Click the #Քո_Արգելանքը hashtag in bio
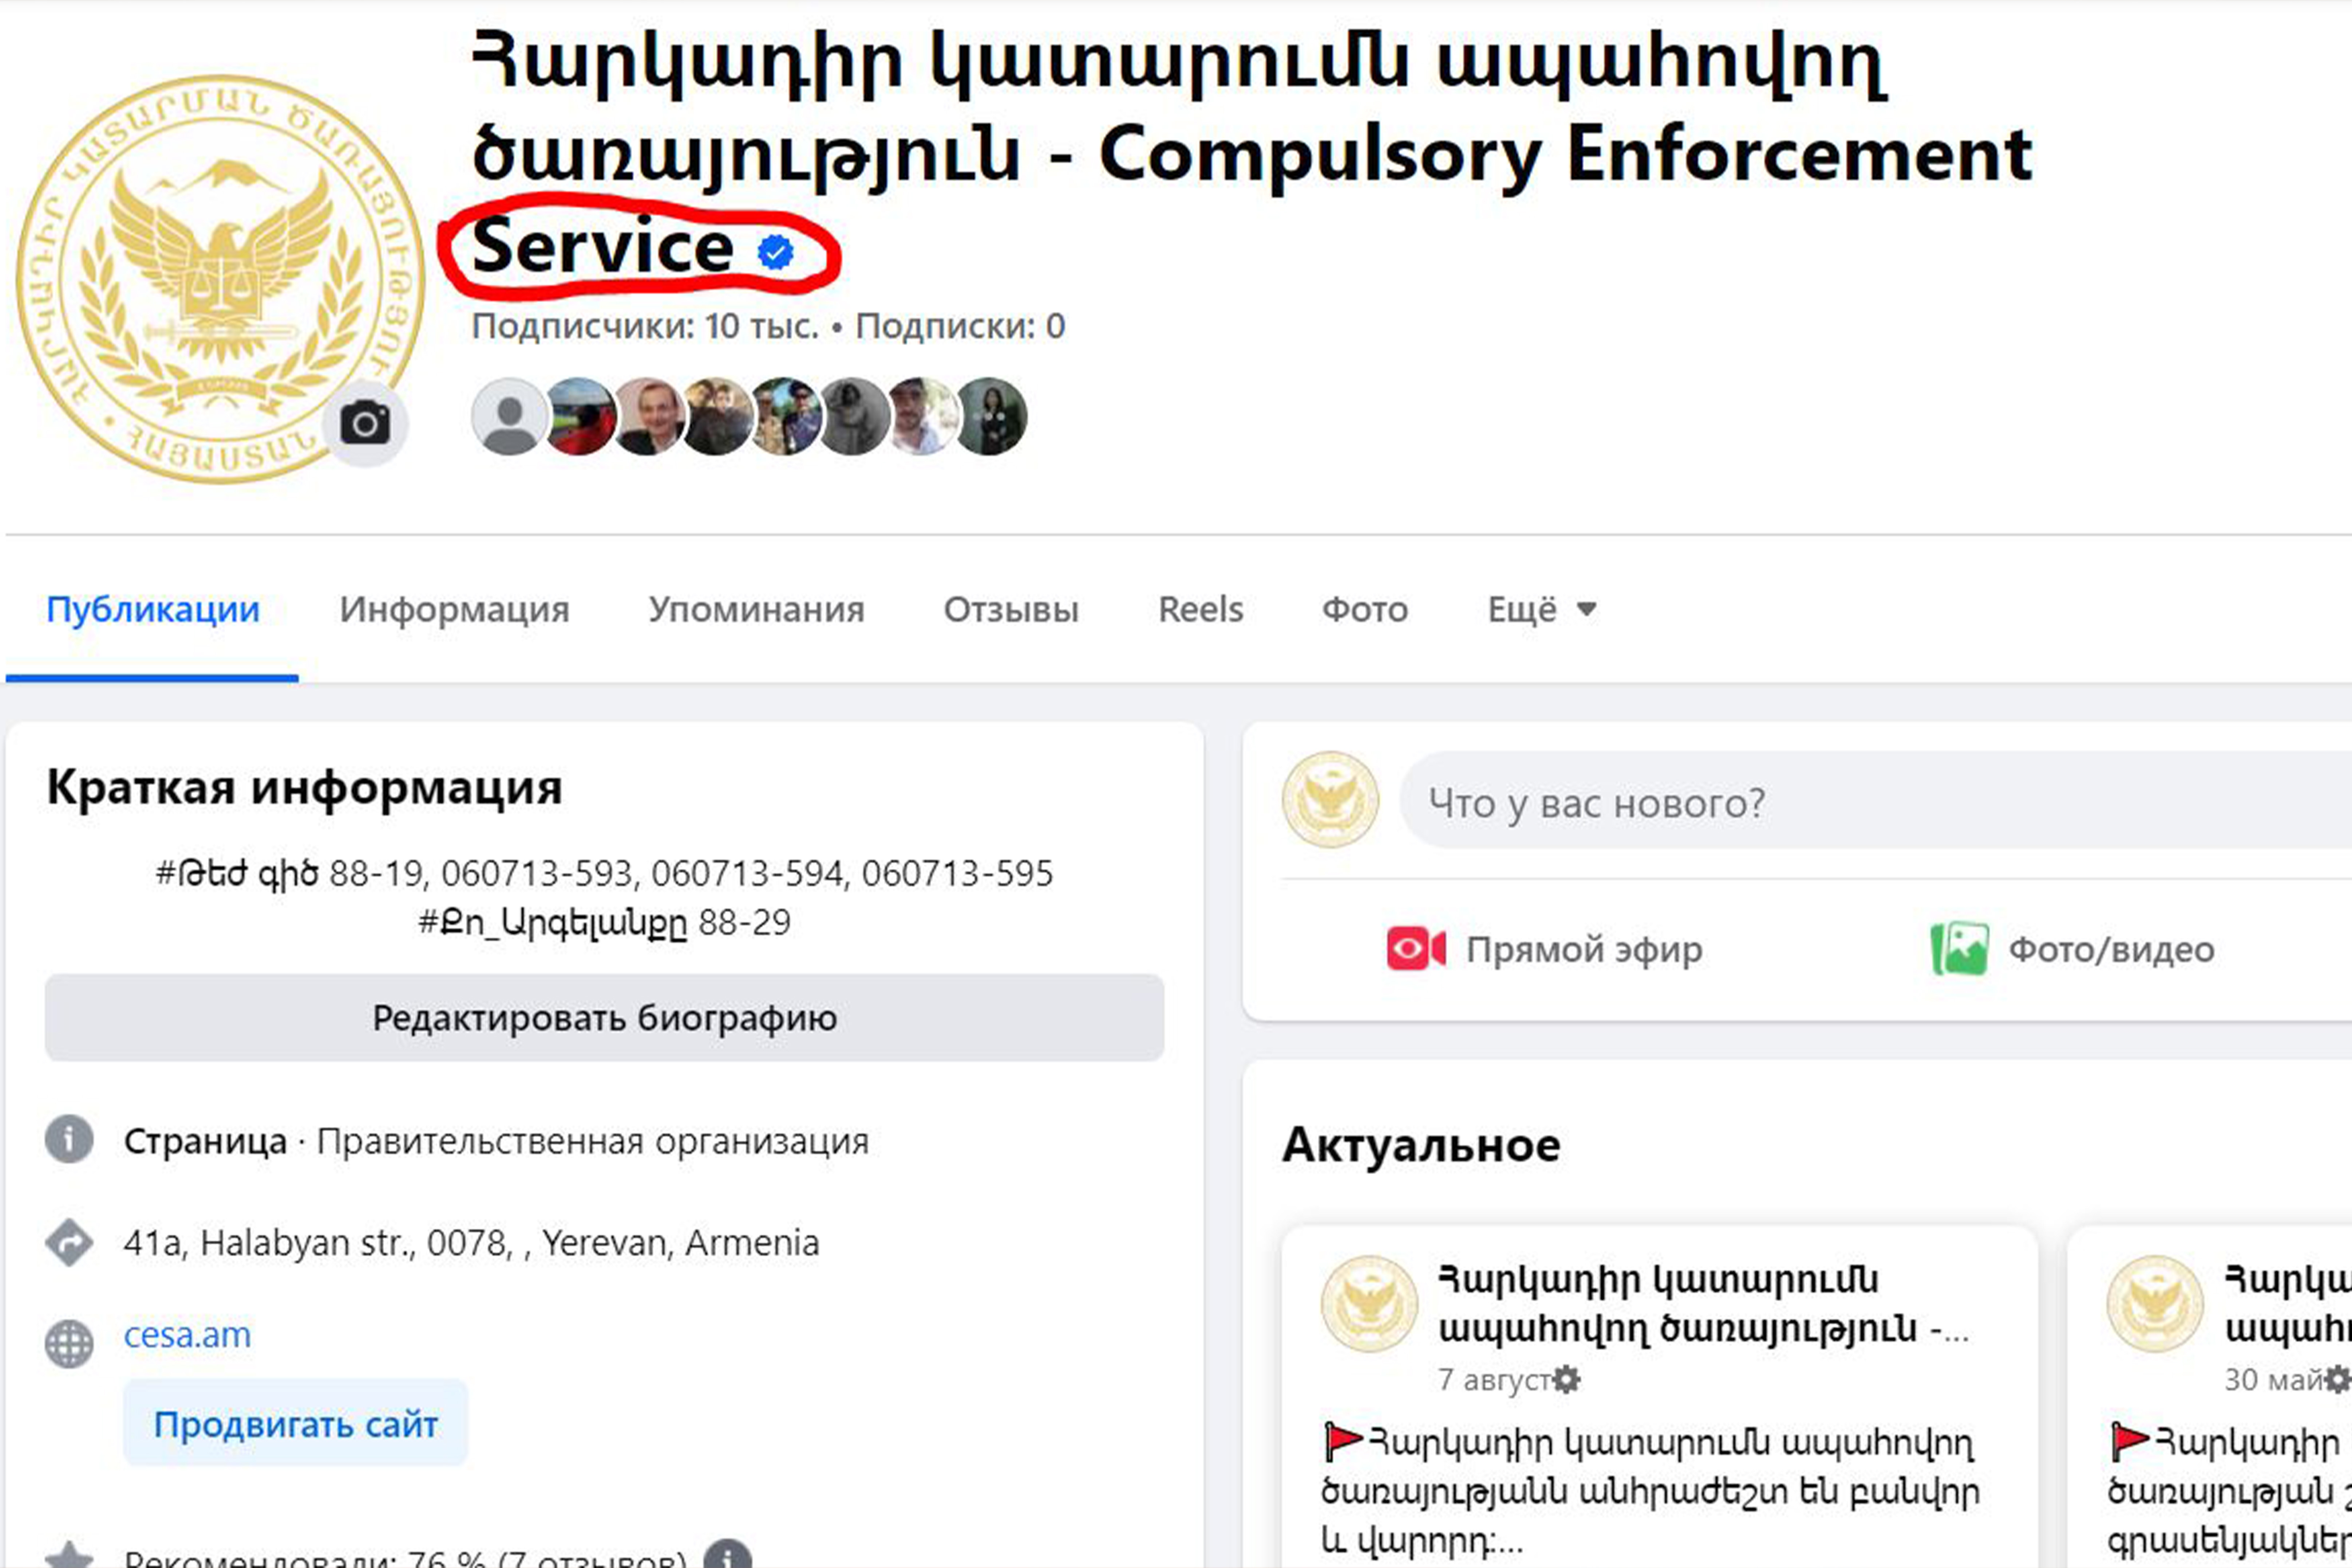2352x1568 pixels. click(553, 922)
